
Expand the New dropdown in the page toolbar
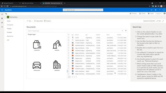coord(30,21)
